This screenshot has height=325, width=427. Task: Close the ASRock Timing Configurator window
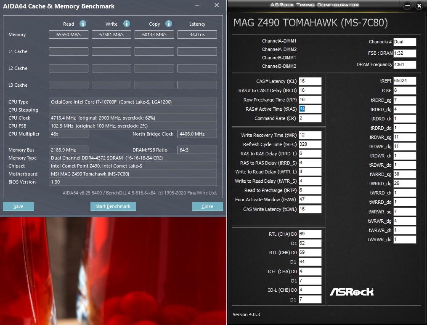pos(419,6)
